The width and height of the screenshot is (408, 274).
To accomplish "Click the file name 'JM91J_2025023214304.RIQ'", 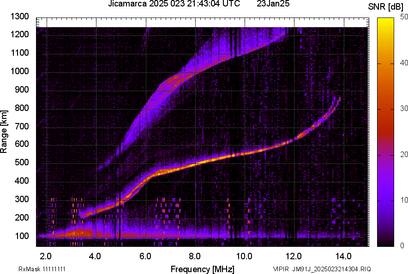I will point(331,269).
